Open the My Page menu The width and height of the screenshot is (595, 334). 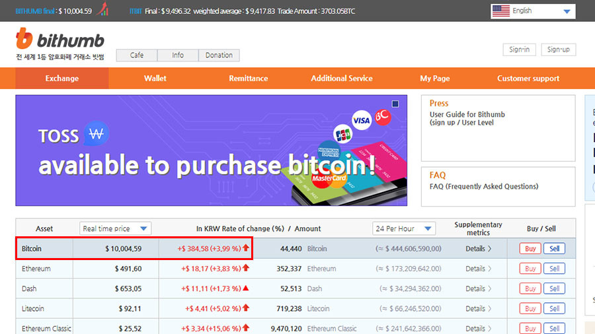pos(435,79)
